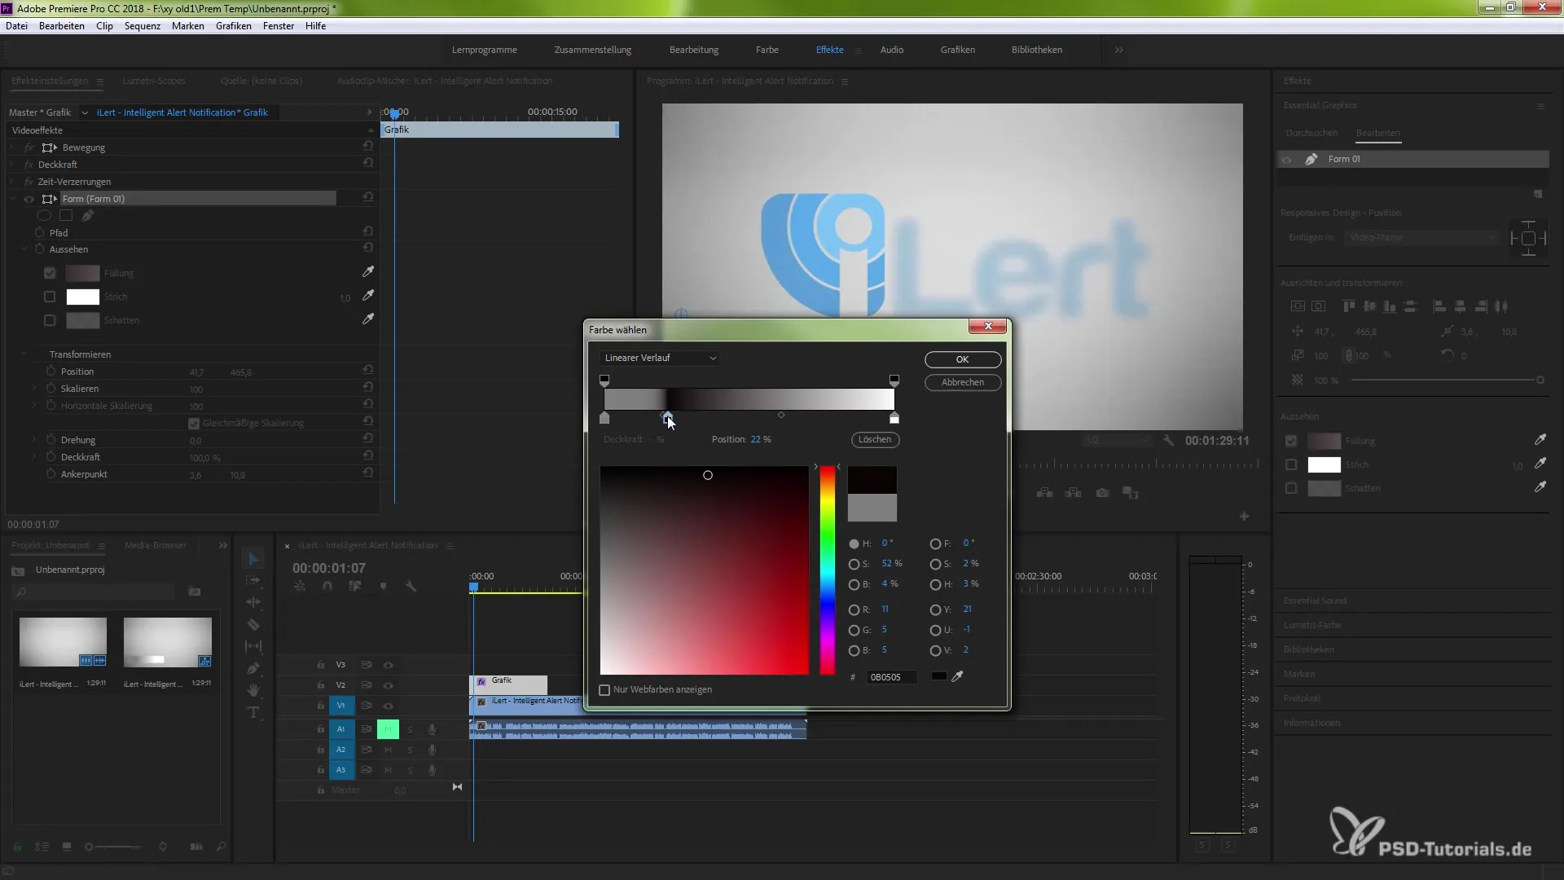Open the Lumetri-Scopes tab
The width and height of the screenshot is (1564, 880).
[154, 81]
